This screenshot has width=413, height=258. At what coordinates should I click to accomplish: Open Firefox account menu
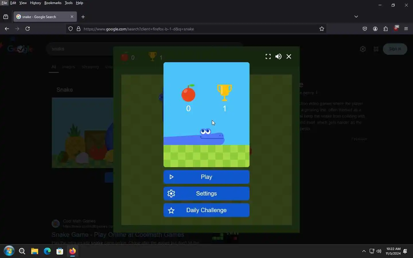[x=375, y=29]
